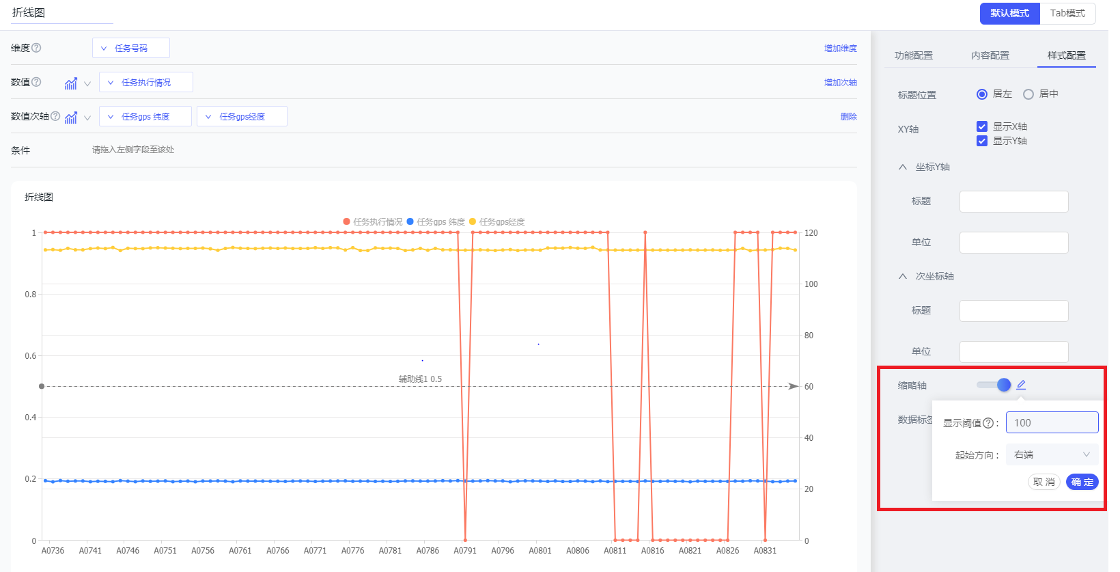Switch to the 样式配置 tab
This screenshot has height=572, width=1120.
click(x=1067, y=55)
